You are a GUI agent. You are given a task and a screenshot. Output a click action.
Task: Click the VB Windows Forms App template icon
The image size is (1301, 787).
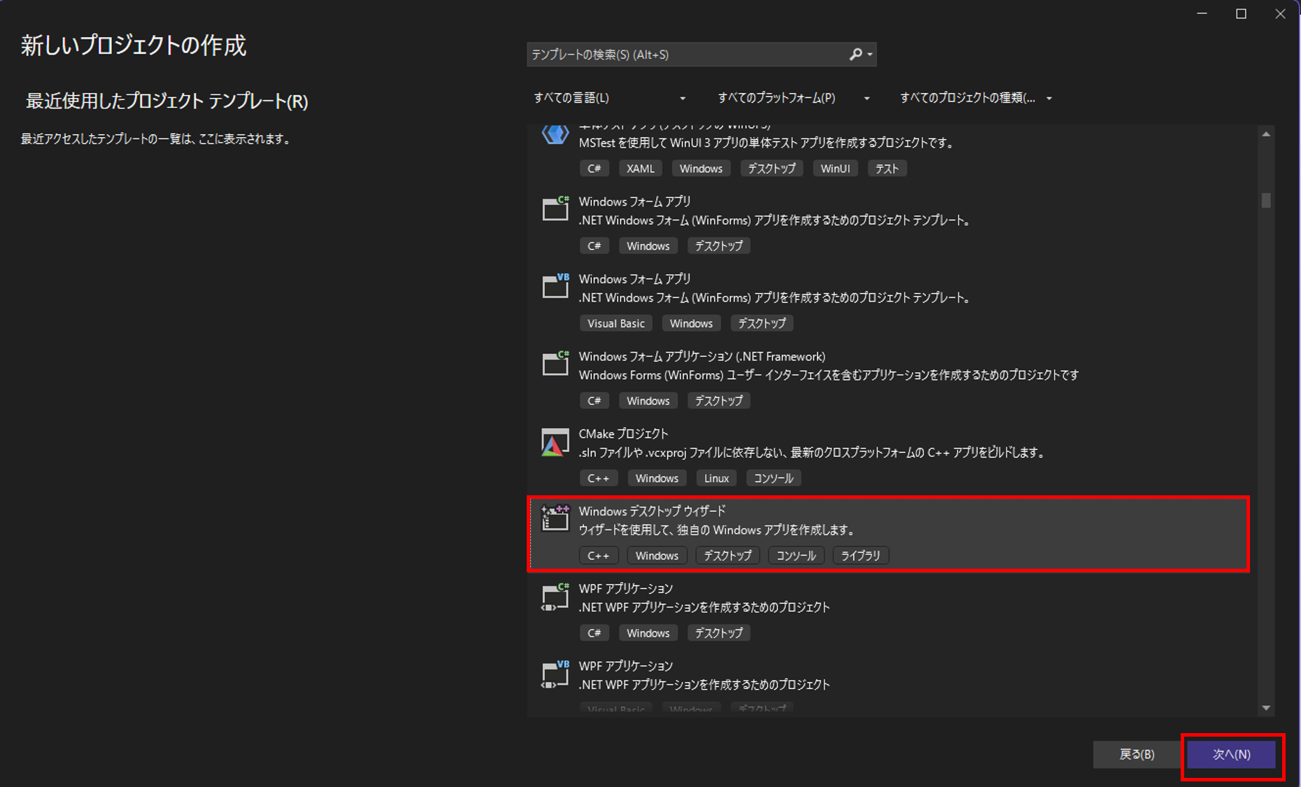coord(555,286)
